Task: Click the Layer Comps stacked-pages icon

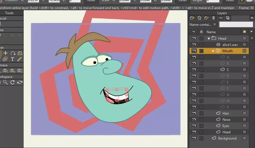Action: [x=228, y=18]
